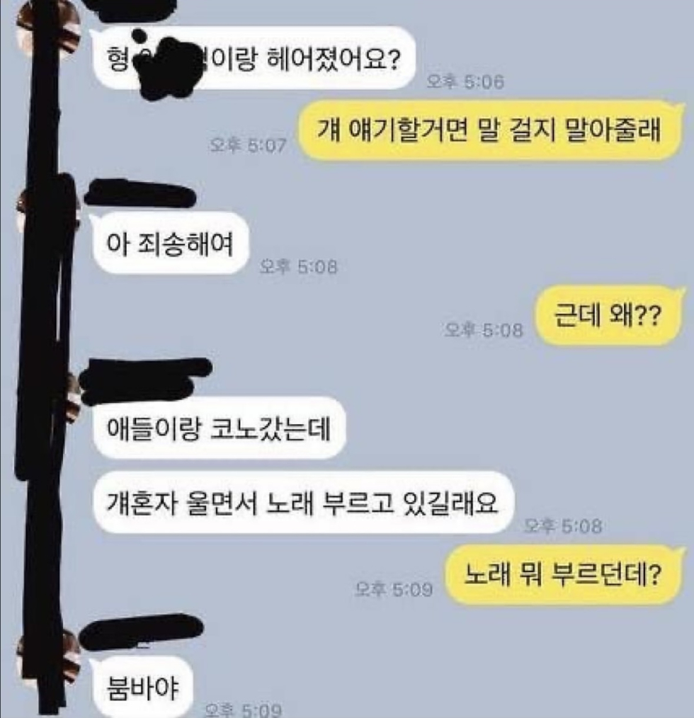Click the 오후 5:09 timestamp beside '노래 뭐 부르던데?'

pyautogui.click(x=394, y=589)
